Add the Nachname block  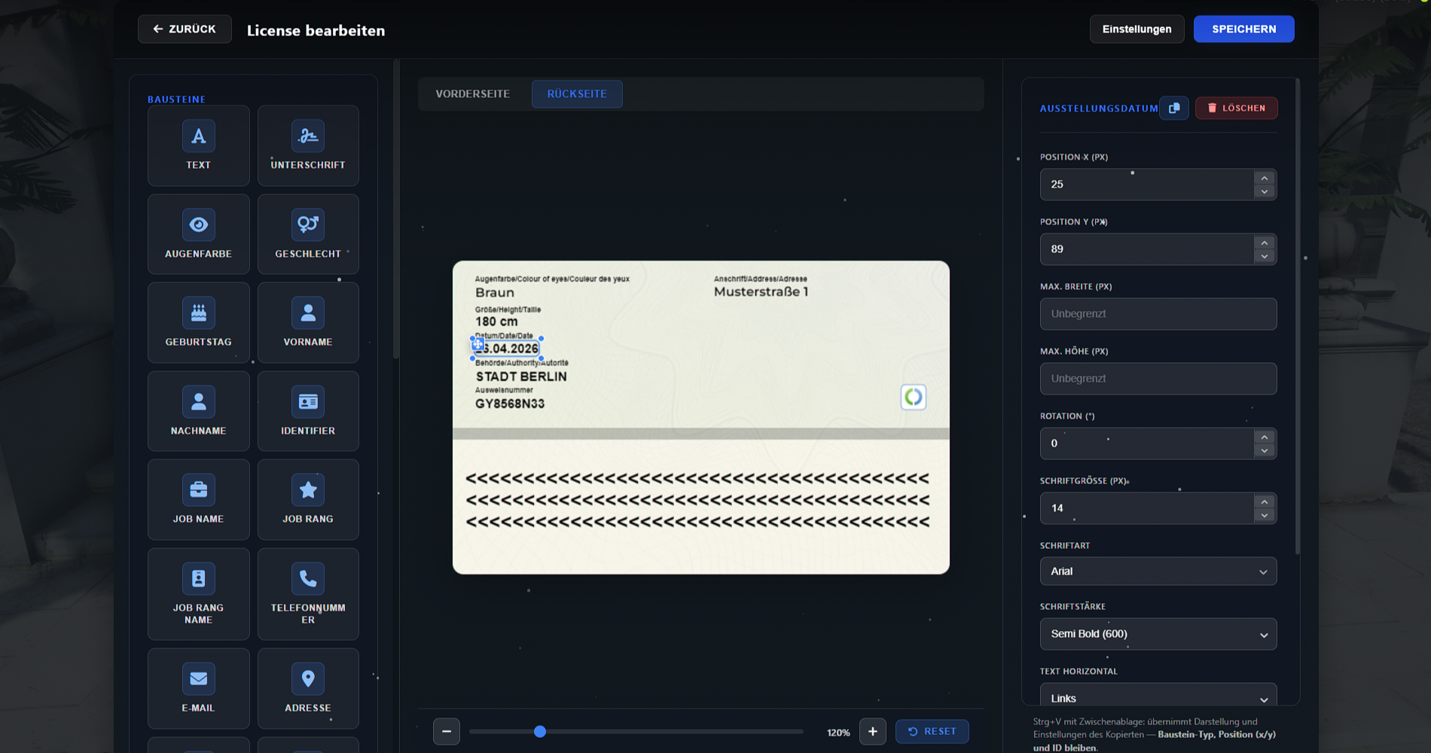(x=198, y=411)
